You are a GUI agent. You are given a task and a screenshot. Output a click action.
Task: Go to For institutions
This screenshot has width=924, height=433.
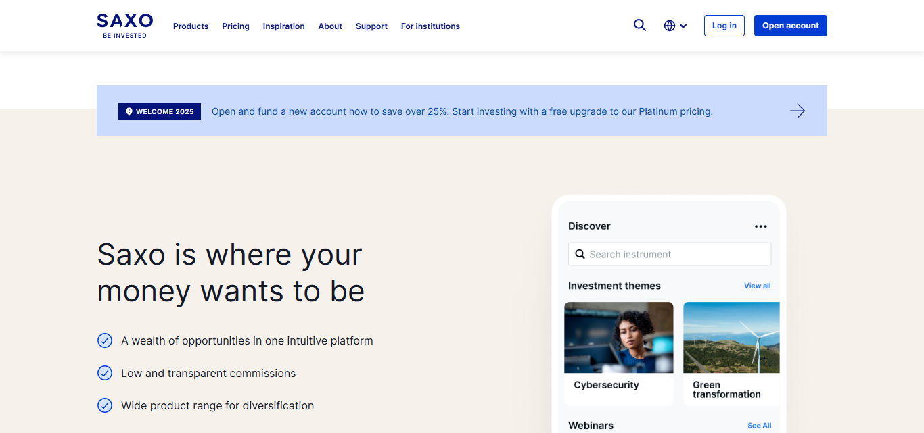click(x=430, y=26)
